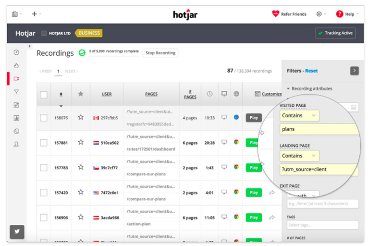Click the Tracking Active button
Image resolution: width=369 pixels, height=246 pixels.
click(x=335, y=33)
